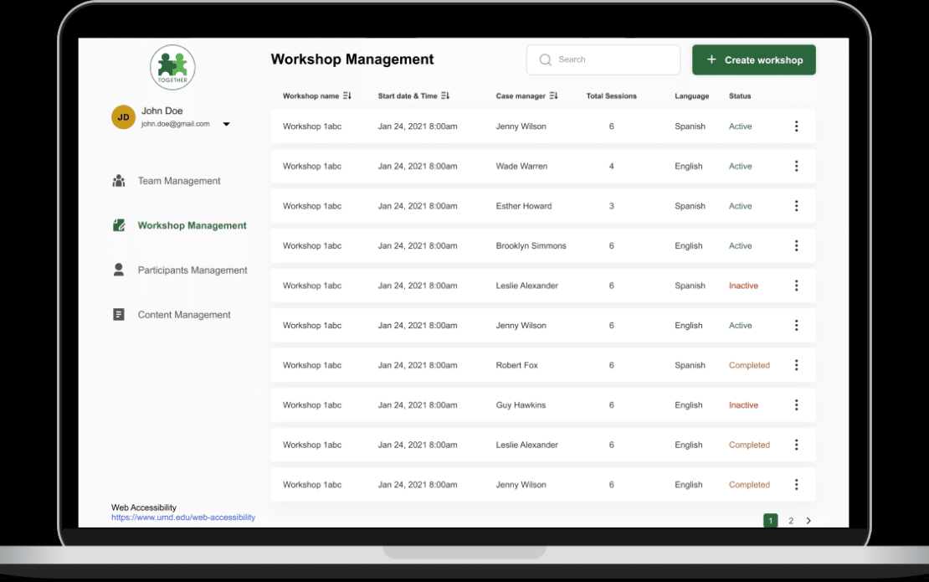Screen dimensions: 929x582
Task: Go to pagination page 2
Action: (790, 520)
